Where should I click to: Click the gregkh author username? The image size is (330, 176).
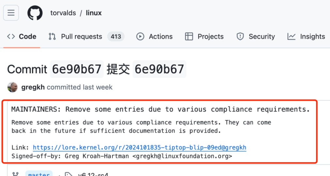33,87
